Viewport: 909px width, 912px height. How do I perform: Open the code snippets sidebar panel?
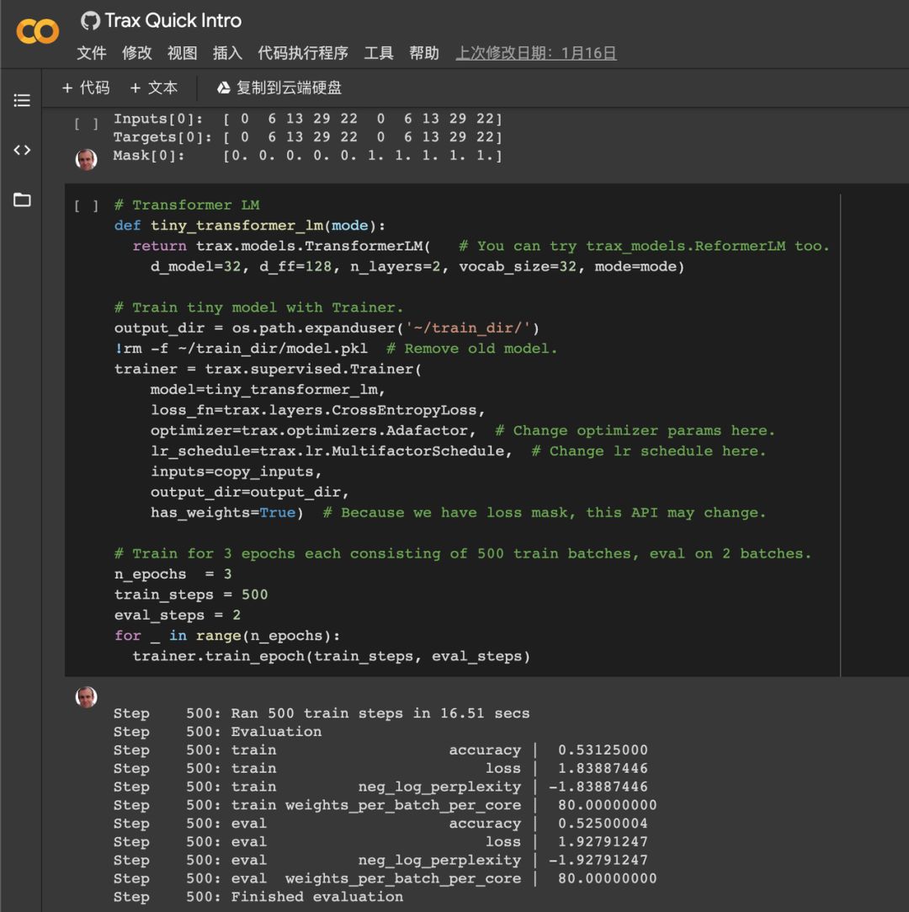coord(22,151)
